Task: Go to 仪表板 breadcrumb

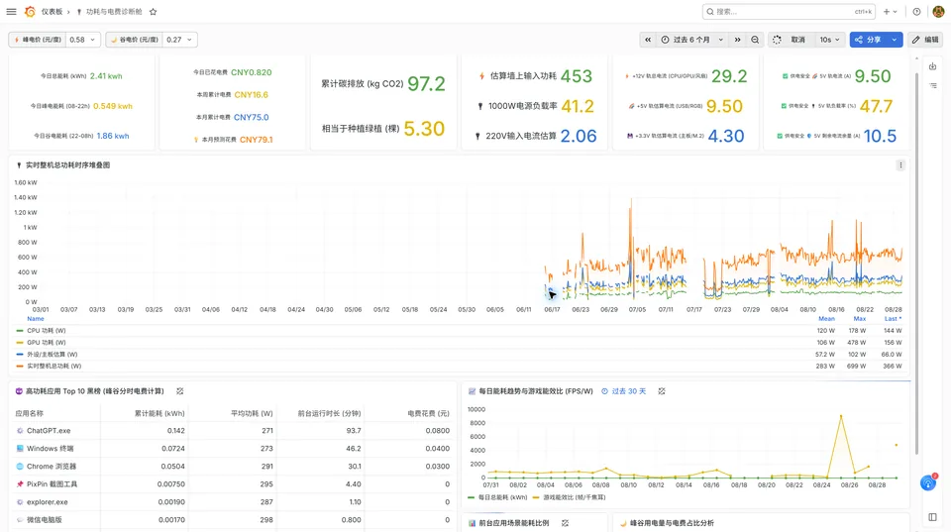Action: tap(52, 12)
